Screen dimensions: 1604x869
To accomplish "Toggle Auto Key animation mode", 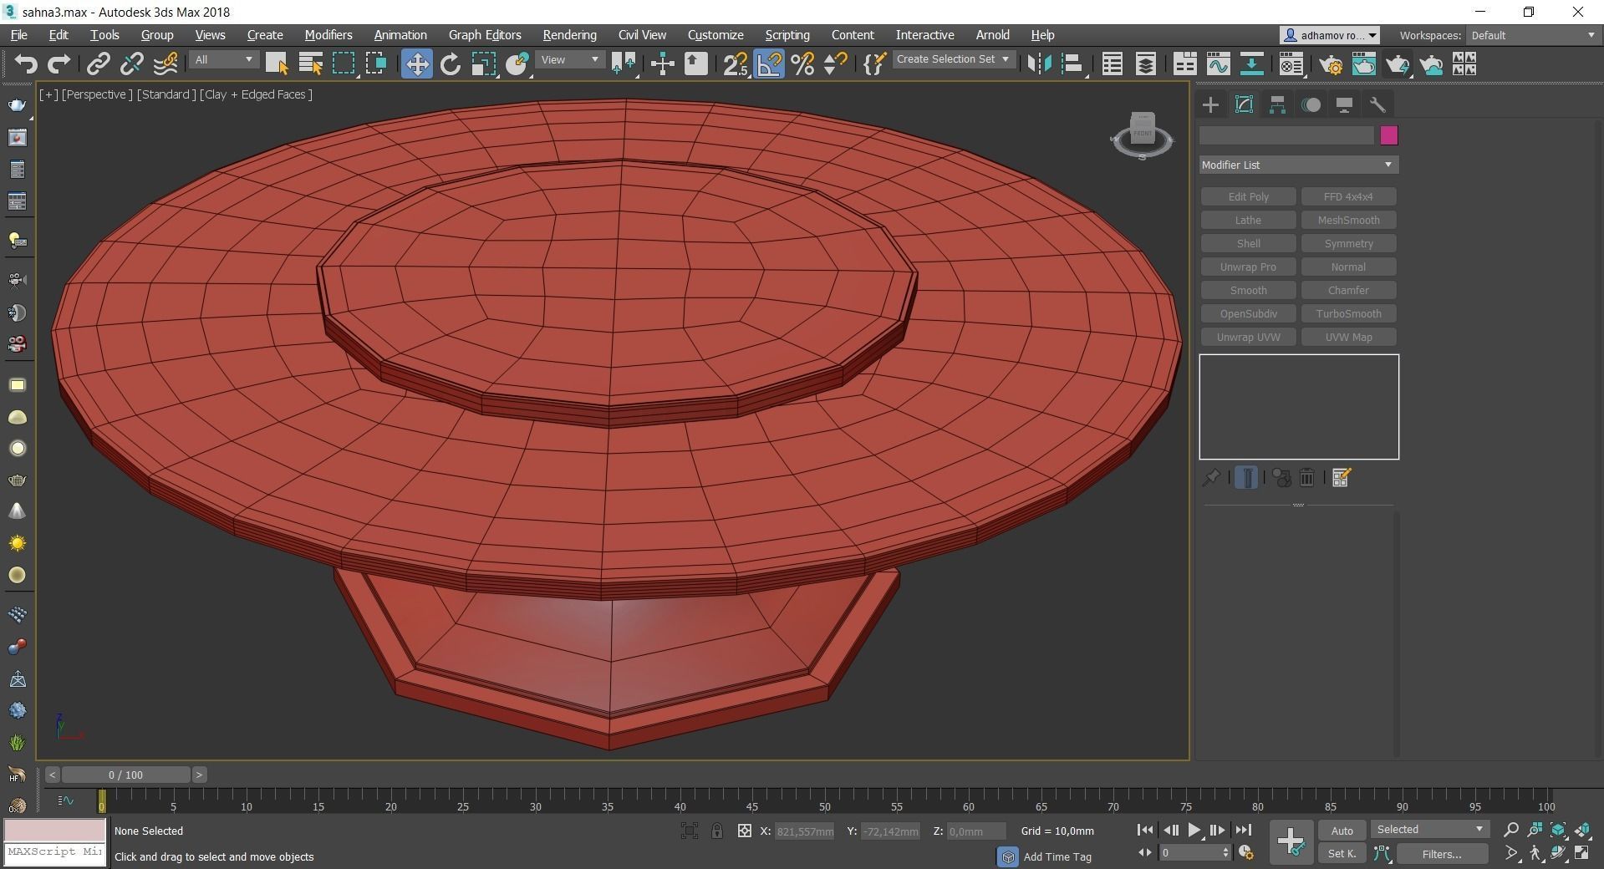I will [1342, 831].
